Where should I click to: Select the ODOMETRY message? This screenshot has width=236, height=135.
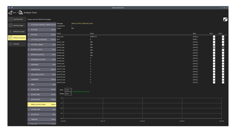[x=42, y=79]
